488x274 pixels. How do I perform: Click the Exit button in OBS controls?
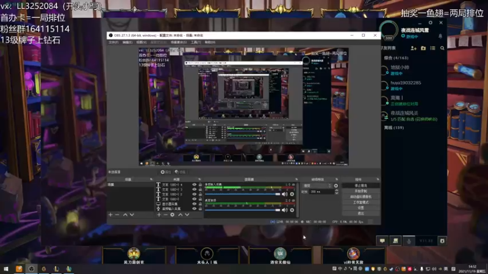click(x=361, y=214)
